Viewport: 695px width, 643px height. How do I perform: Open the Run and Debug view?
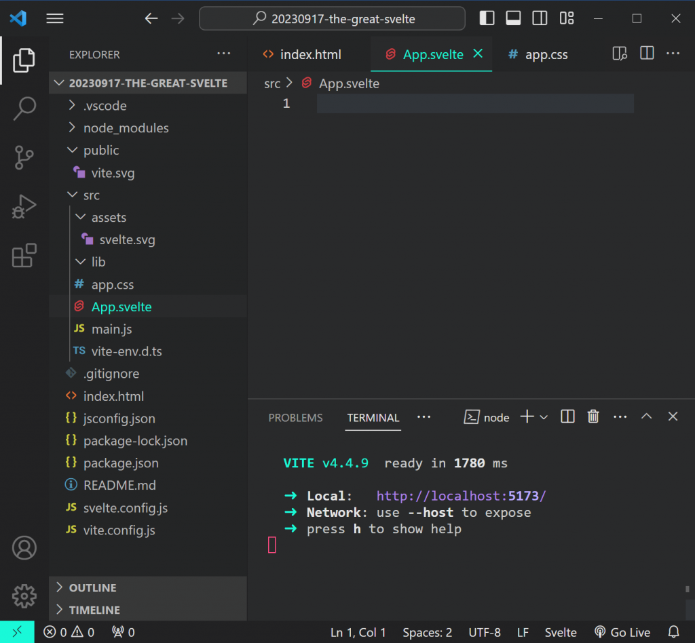pos(24,207)
